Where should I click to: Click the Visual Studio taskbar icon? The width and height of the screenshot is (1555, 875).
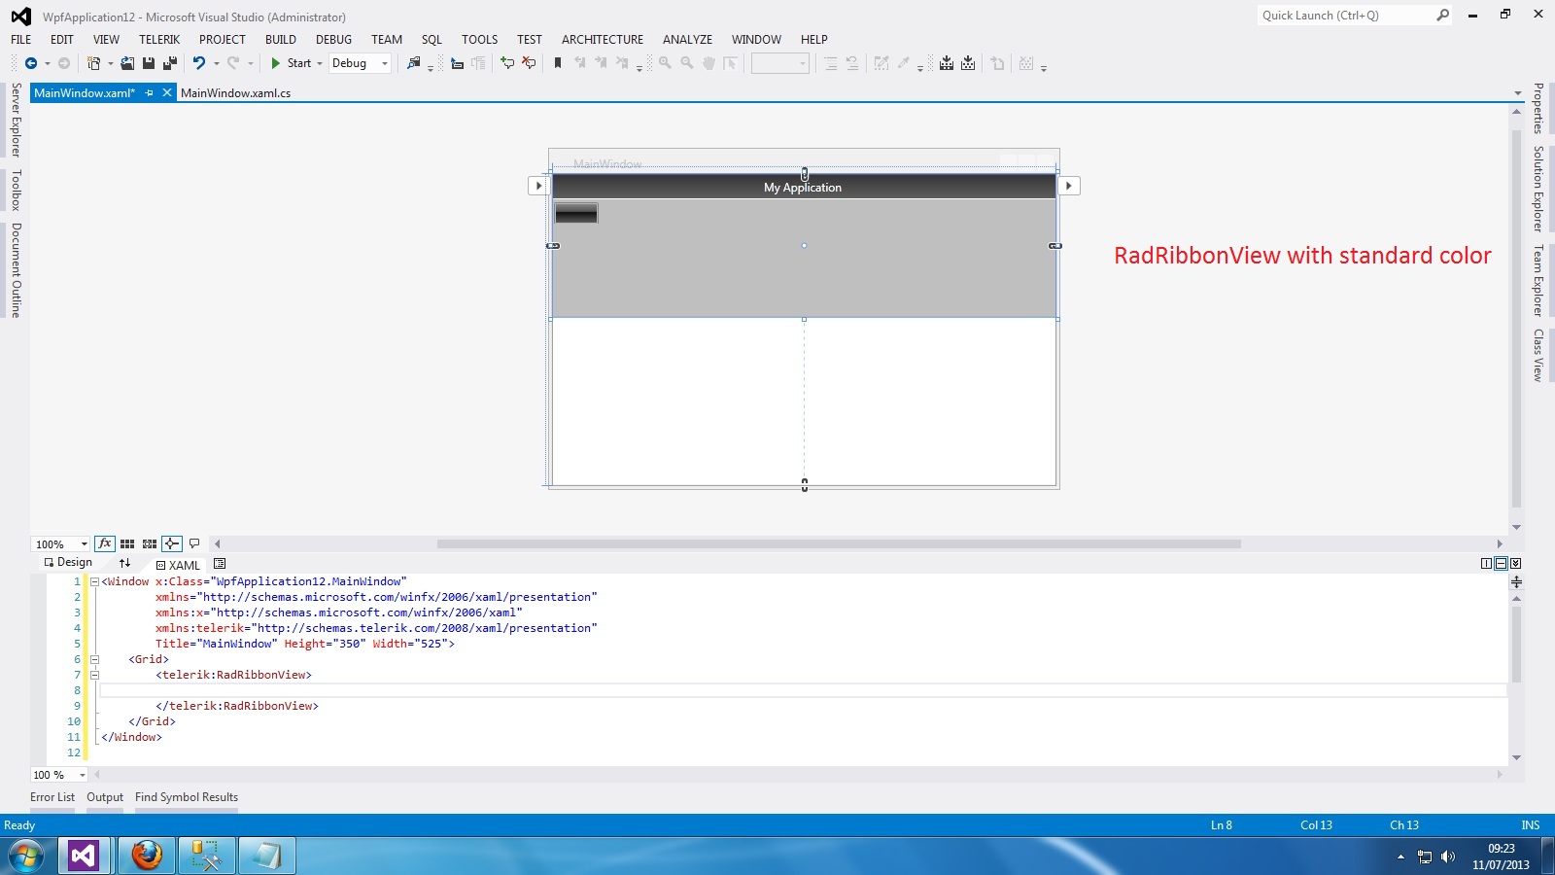[85, 856]
